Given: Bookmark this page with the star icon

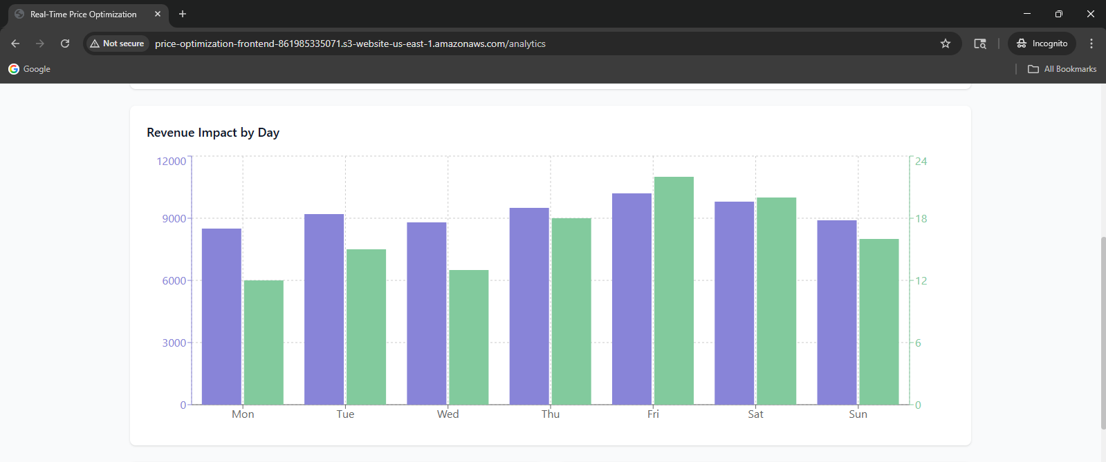Looking at the screenshot, I should pos(946,44).
